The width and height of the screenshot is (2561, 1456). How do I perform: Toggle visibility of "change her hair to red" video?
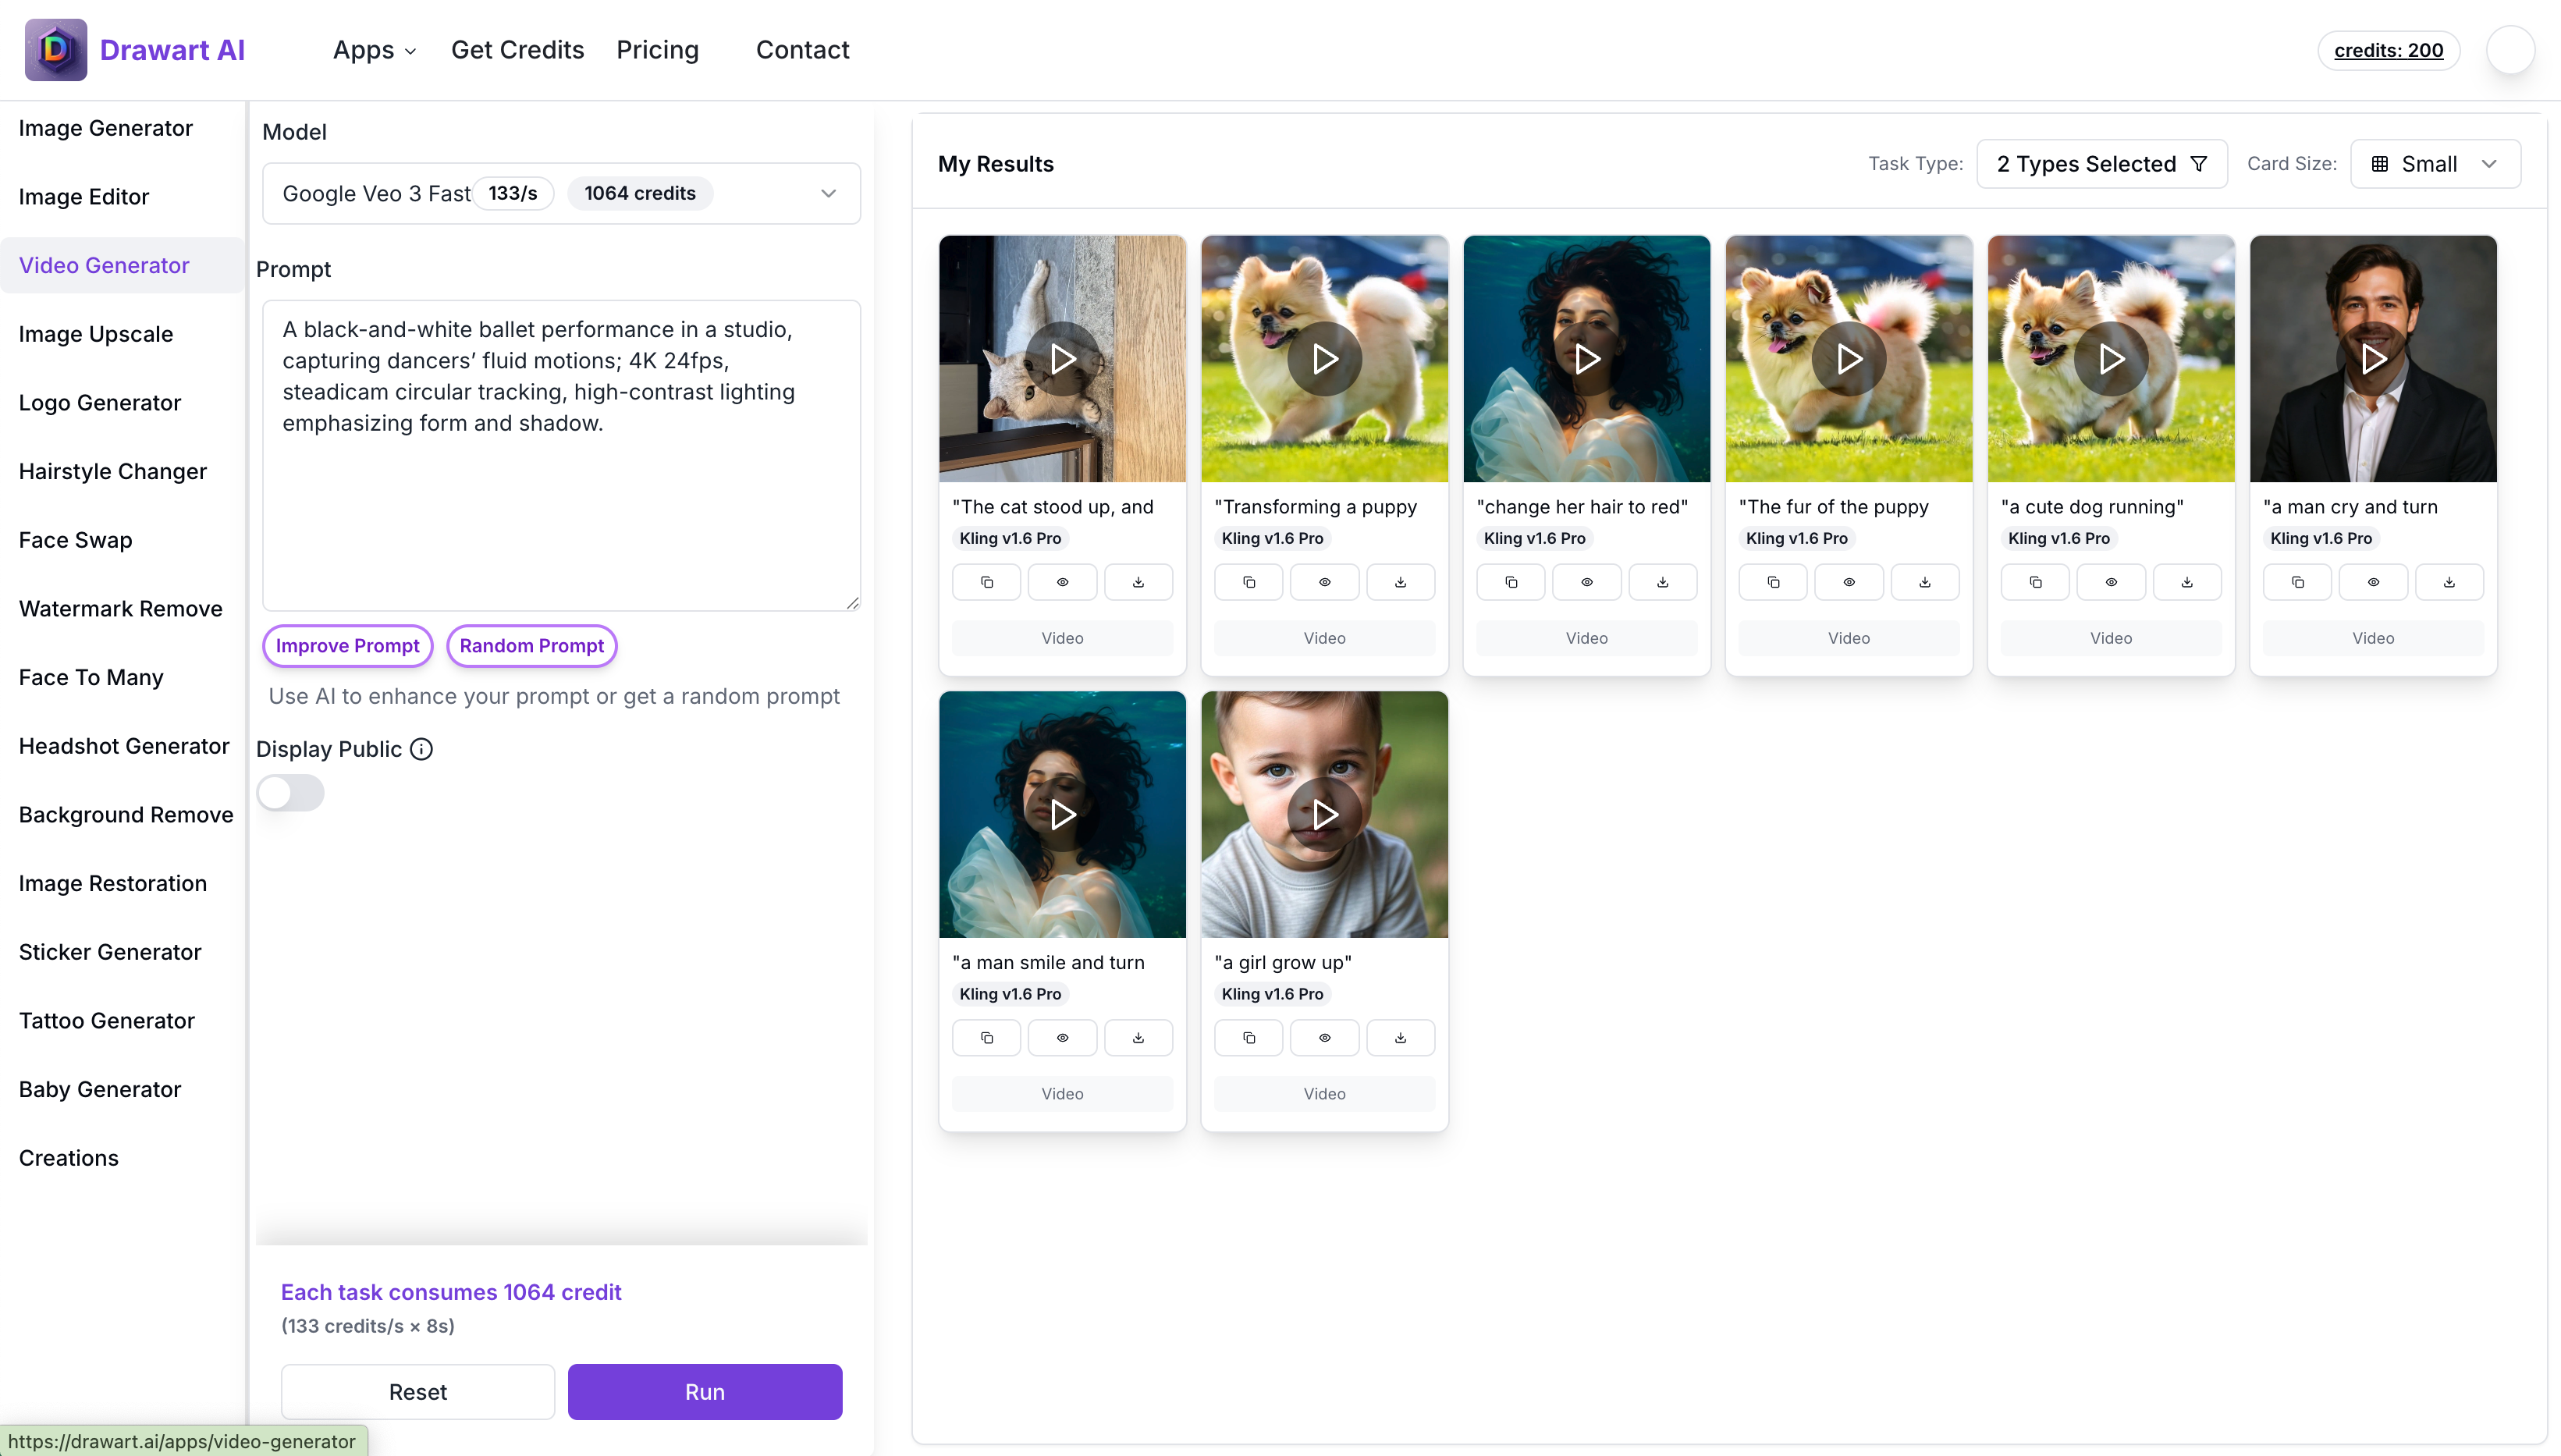click(x=1586, y=582)
